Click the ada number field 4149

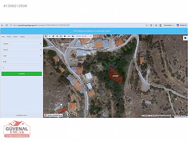22,62
